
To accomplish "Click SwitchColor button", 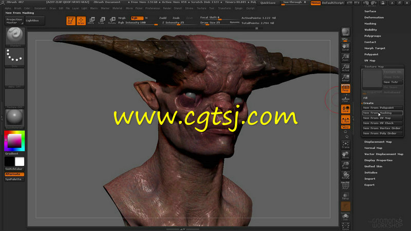I will (x=14, y=169).
